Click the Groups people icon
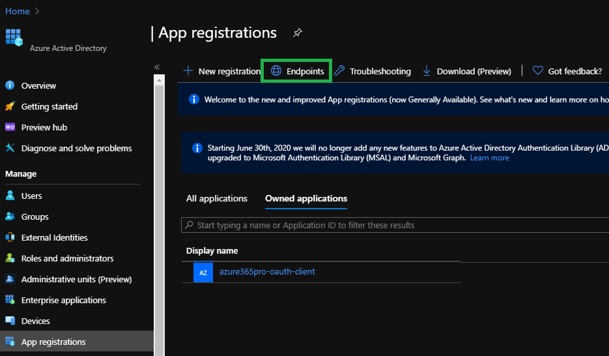Image resolution: width=609 pixels, height=356 pixels. 10,216
